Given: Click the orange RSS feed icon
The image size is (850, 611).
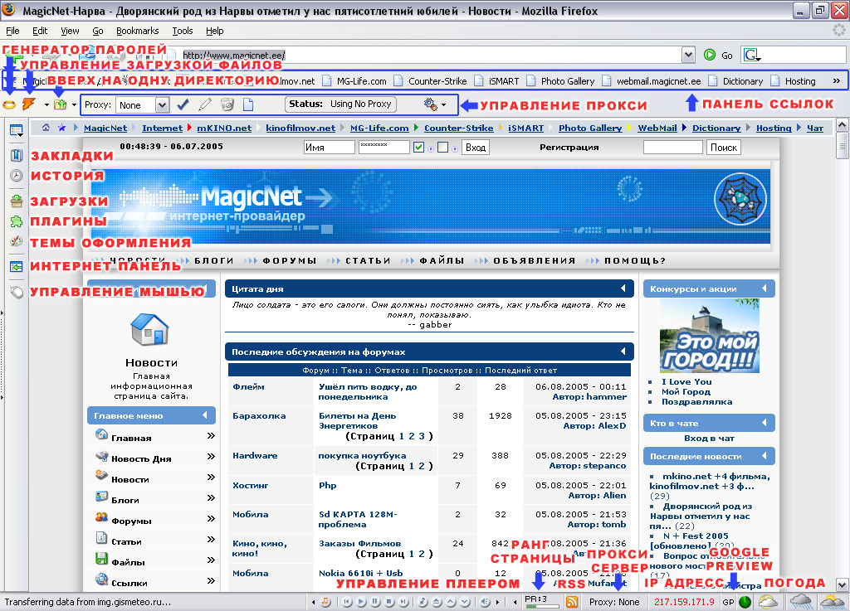Looking at the screenshot, I should [571, 602].
